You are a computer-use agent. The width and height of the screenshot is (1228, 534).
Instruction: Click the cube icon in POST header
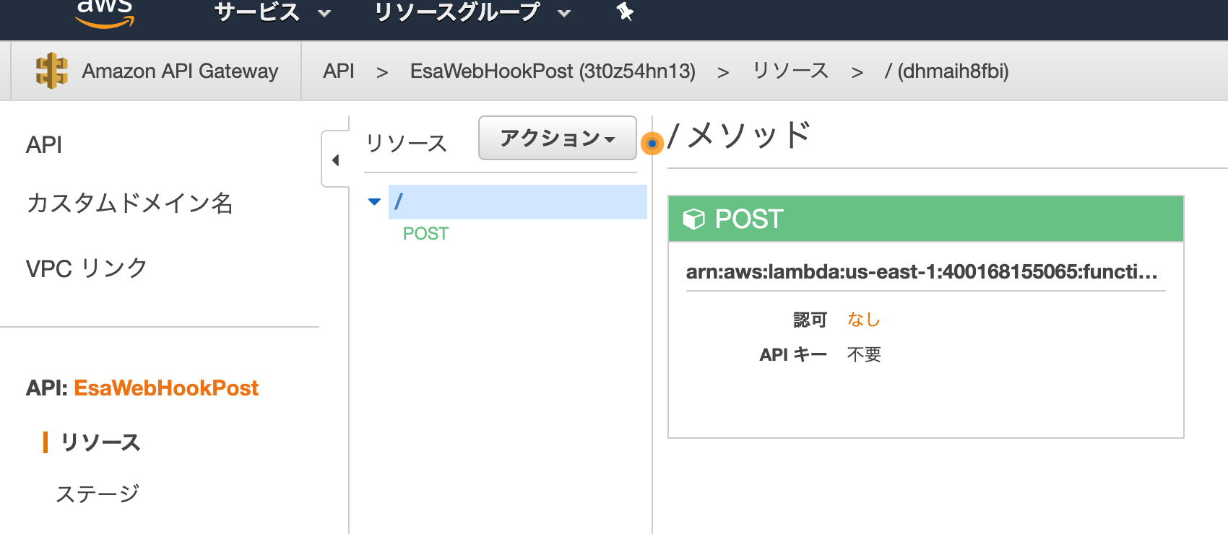tap(693, 219)
